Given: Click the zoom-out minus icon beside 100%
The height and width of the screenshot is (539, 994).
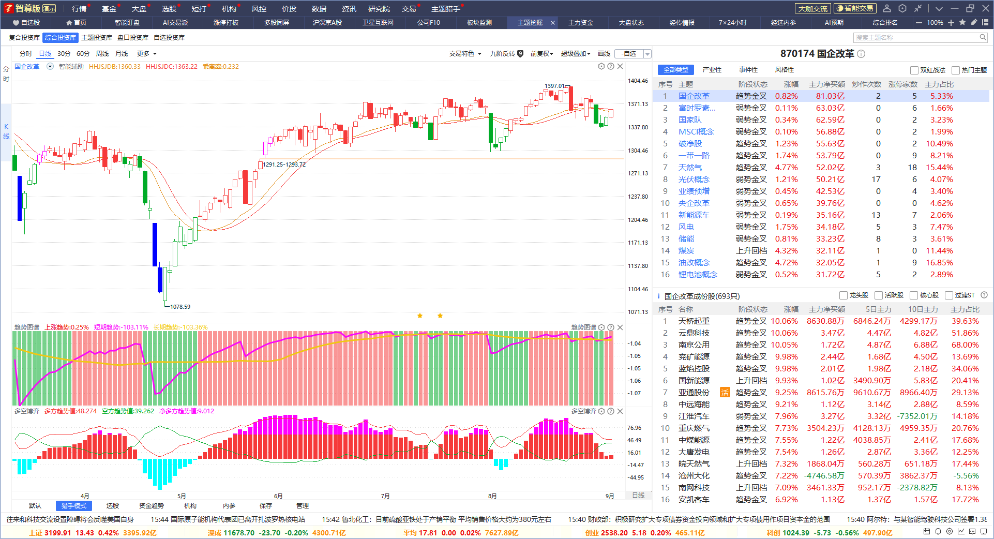Looking at the screenshot, I should [918, 23].
